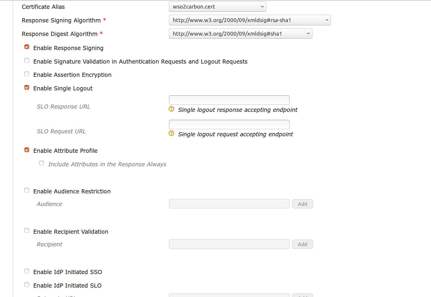Tick Enable Assertion Encryption checkbox
431x297 pixels.
coord(27,74)
